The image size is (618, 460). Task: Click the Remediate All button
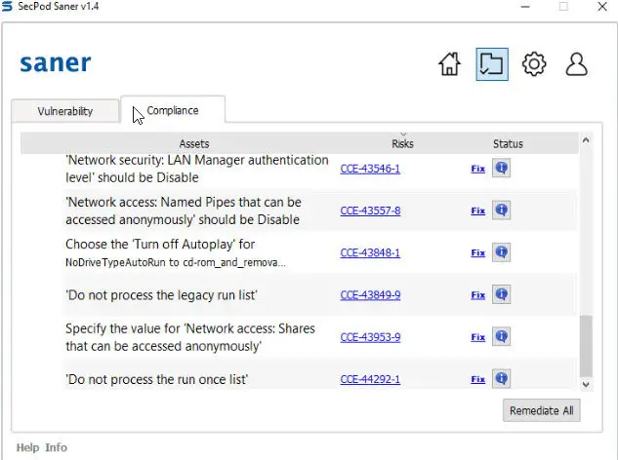coord(541,410)
